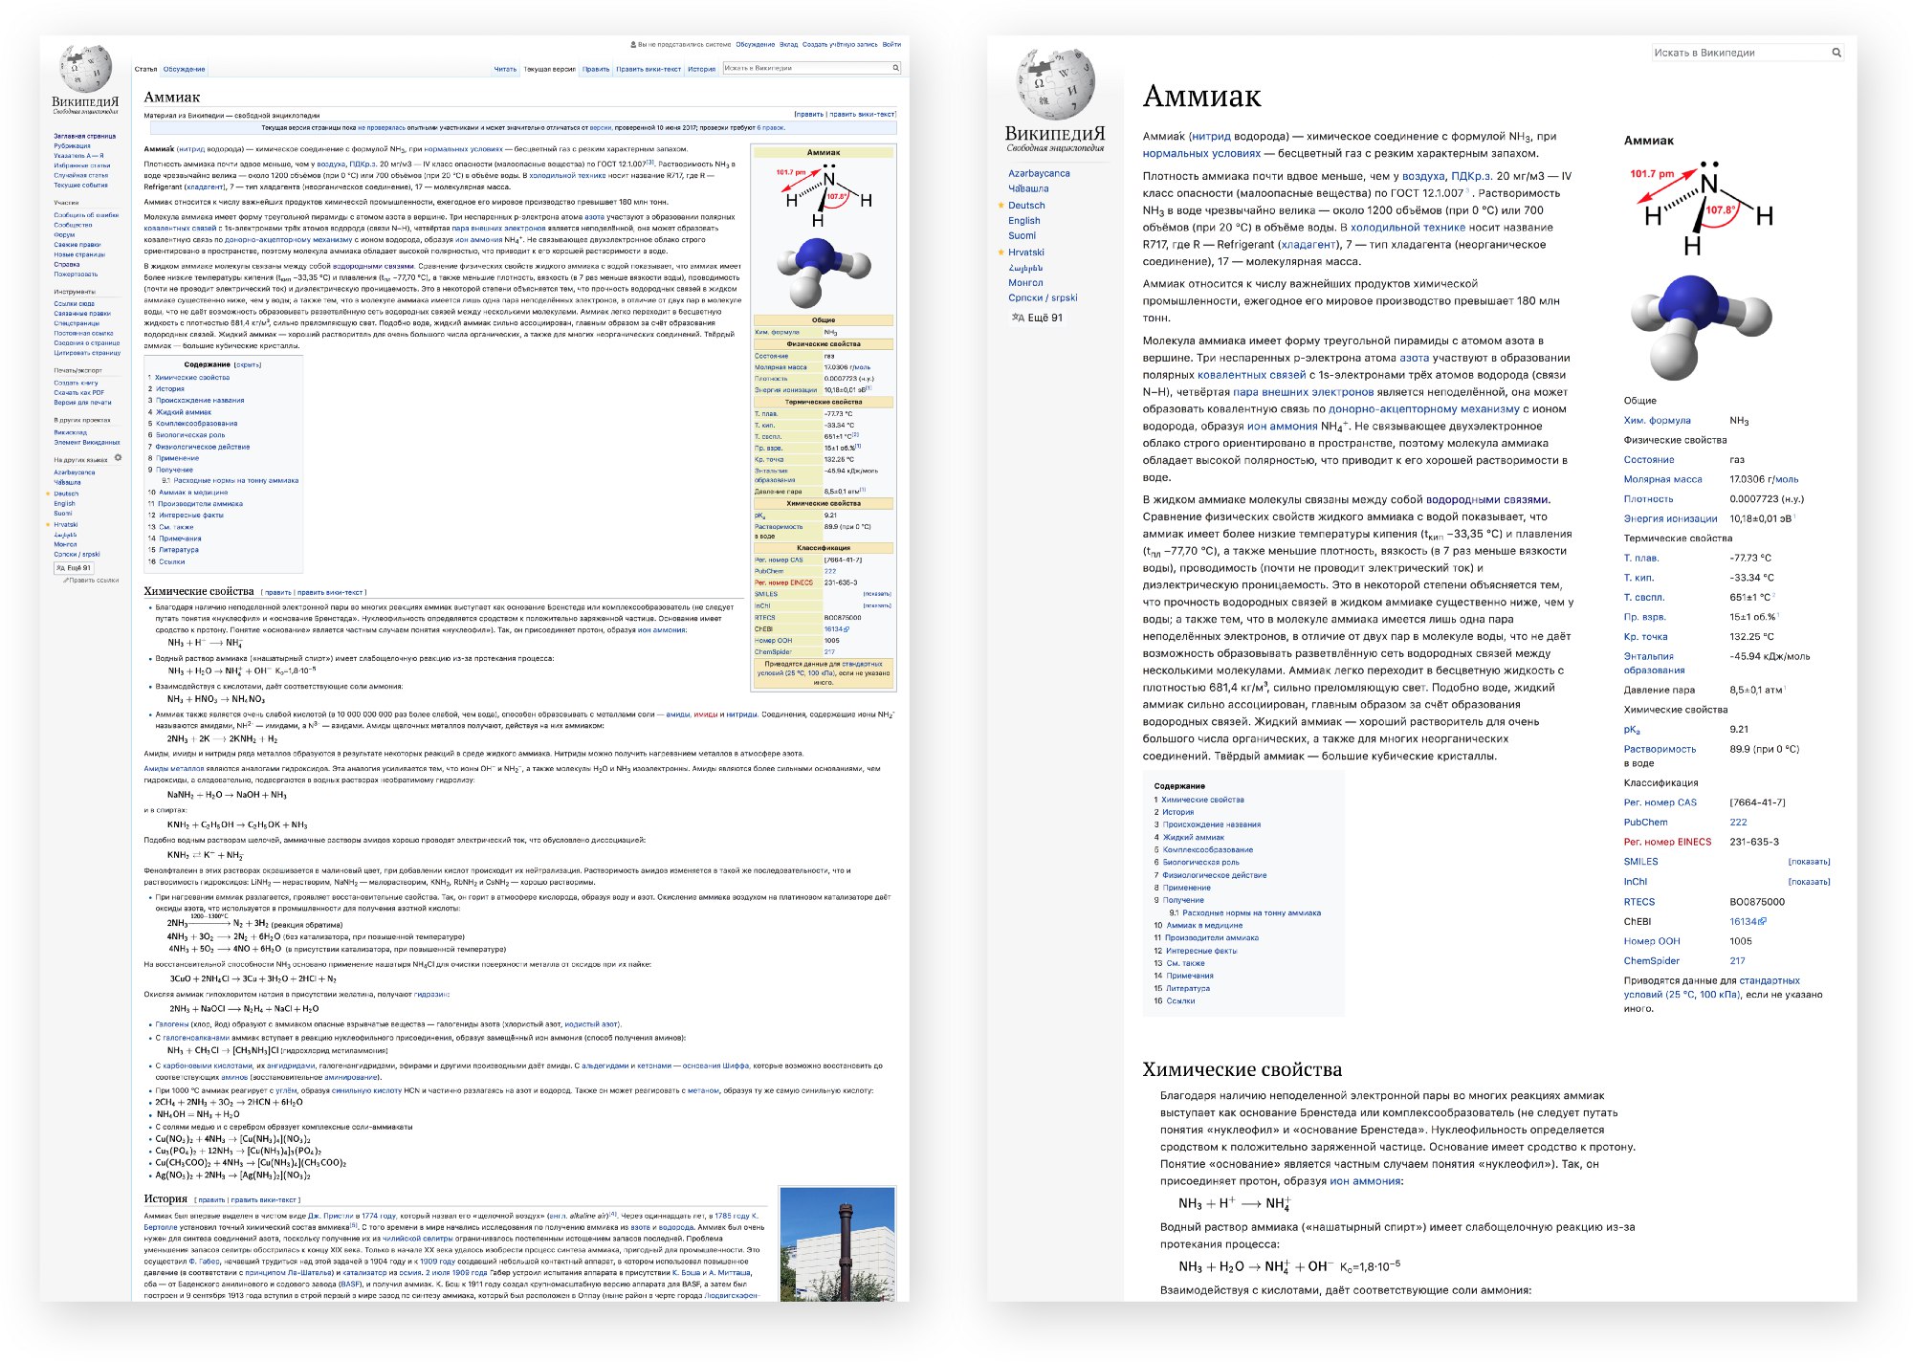This screenshot has height=1362, width=1913.
Task: Open the История tab in page header
Action: coord(701,69)
